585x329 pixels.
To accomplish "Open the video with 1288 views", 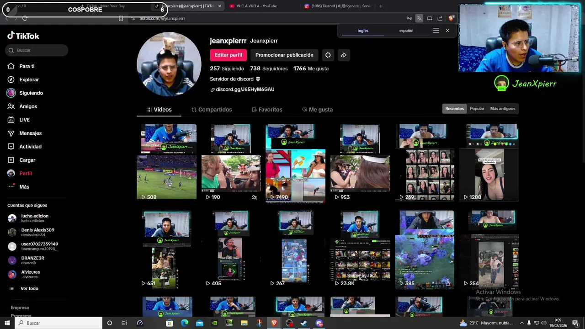I will click(489, 163).
